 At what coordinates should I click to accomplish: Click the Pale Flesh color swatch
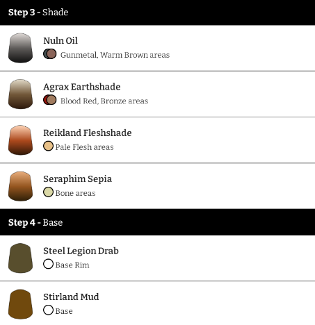(x=48, y=146)
